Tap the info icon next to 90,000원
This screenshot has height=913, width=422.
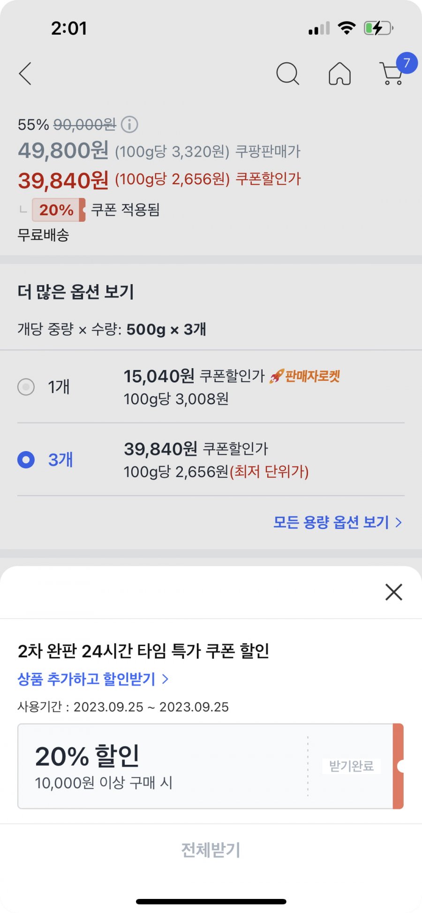(x=129, y=124)
